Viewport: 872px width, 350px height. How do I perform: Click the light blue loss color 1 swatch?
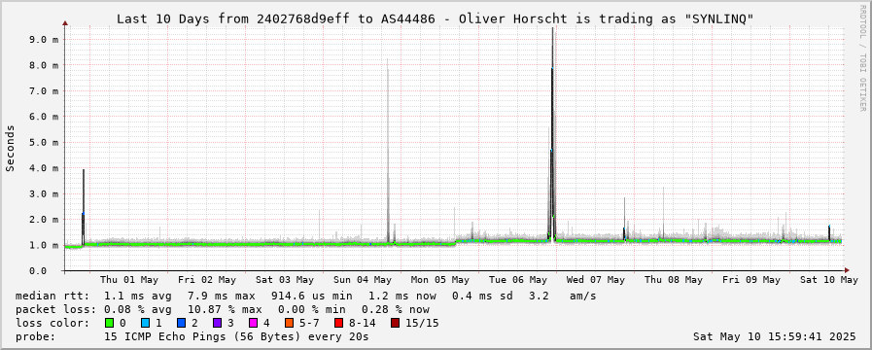[145, 323]
